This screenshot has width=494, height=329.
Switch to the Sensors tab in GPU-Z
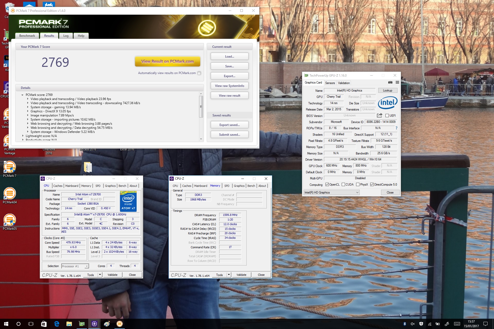pos(330,83)
